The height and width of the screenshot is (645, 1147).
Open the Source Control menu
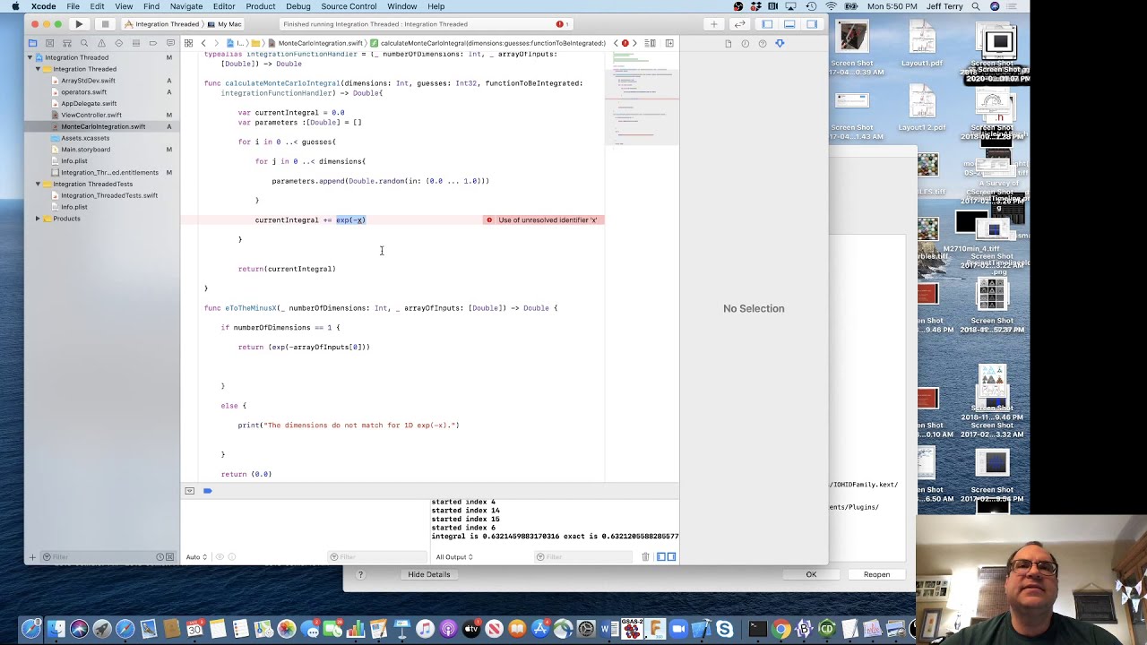pyautogui.click(x=349, y=6)
